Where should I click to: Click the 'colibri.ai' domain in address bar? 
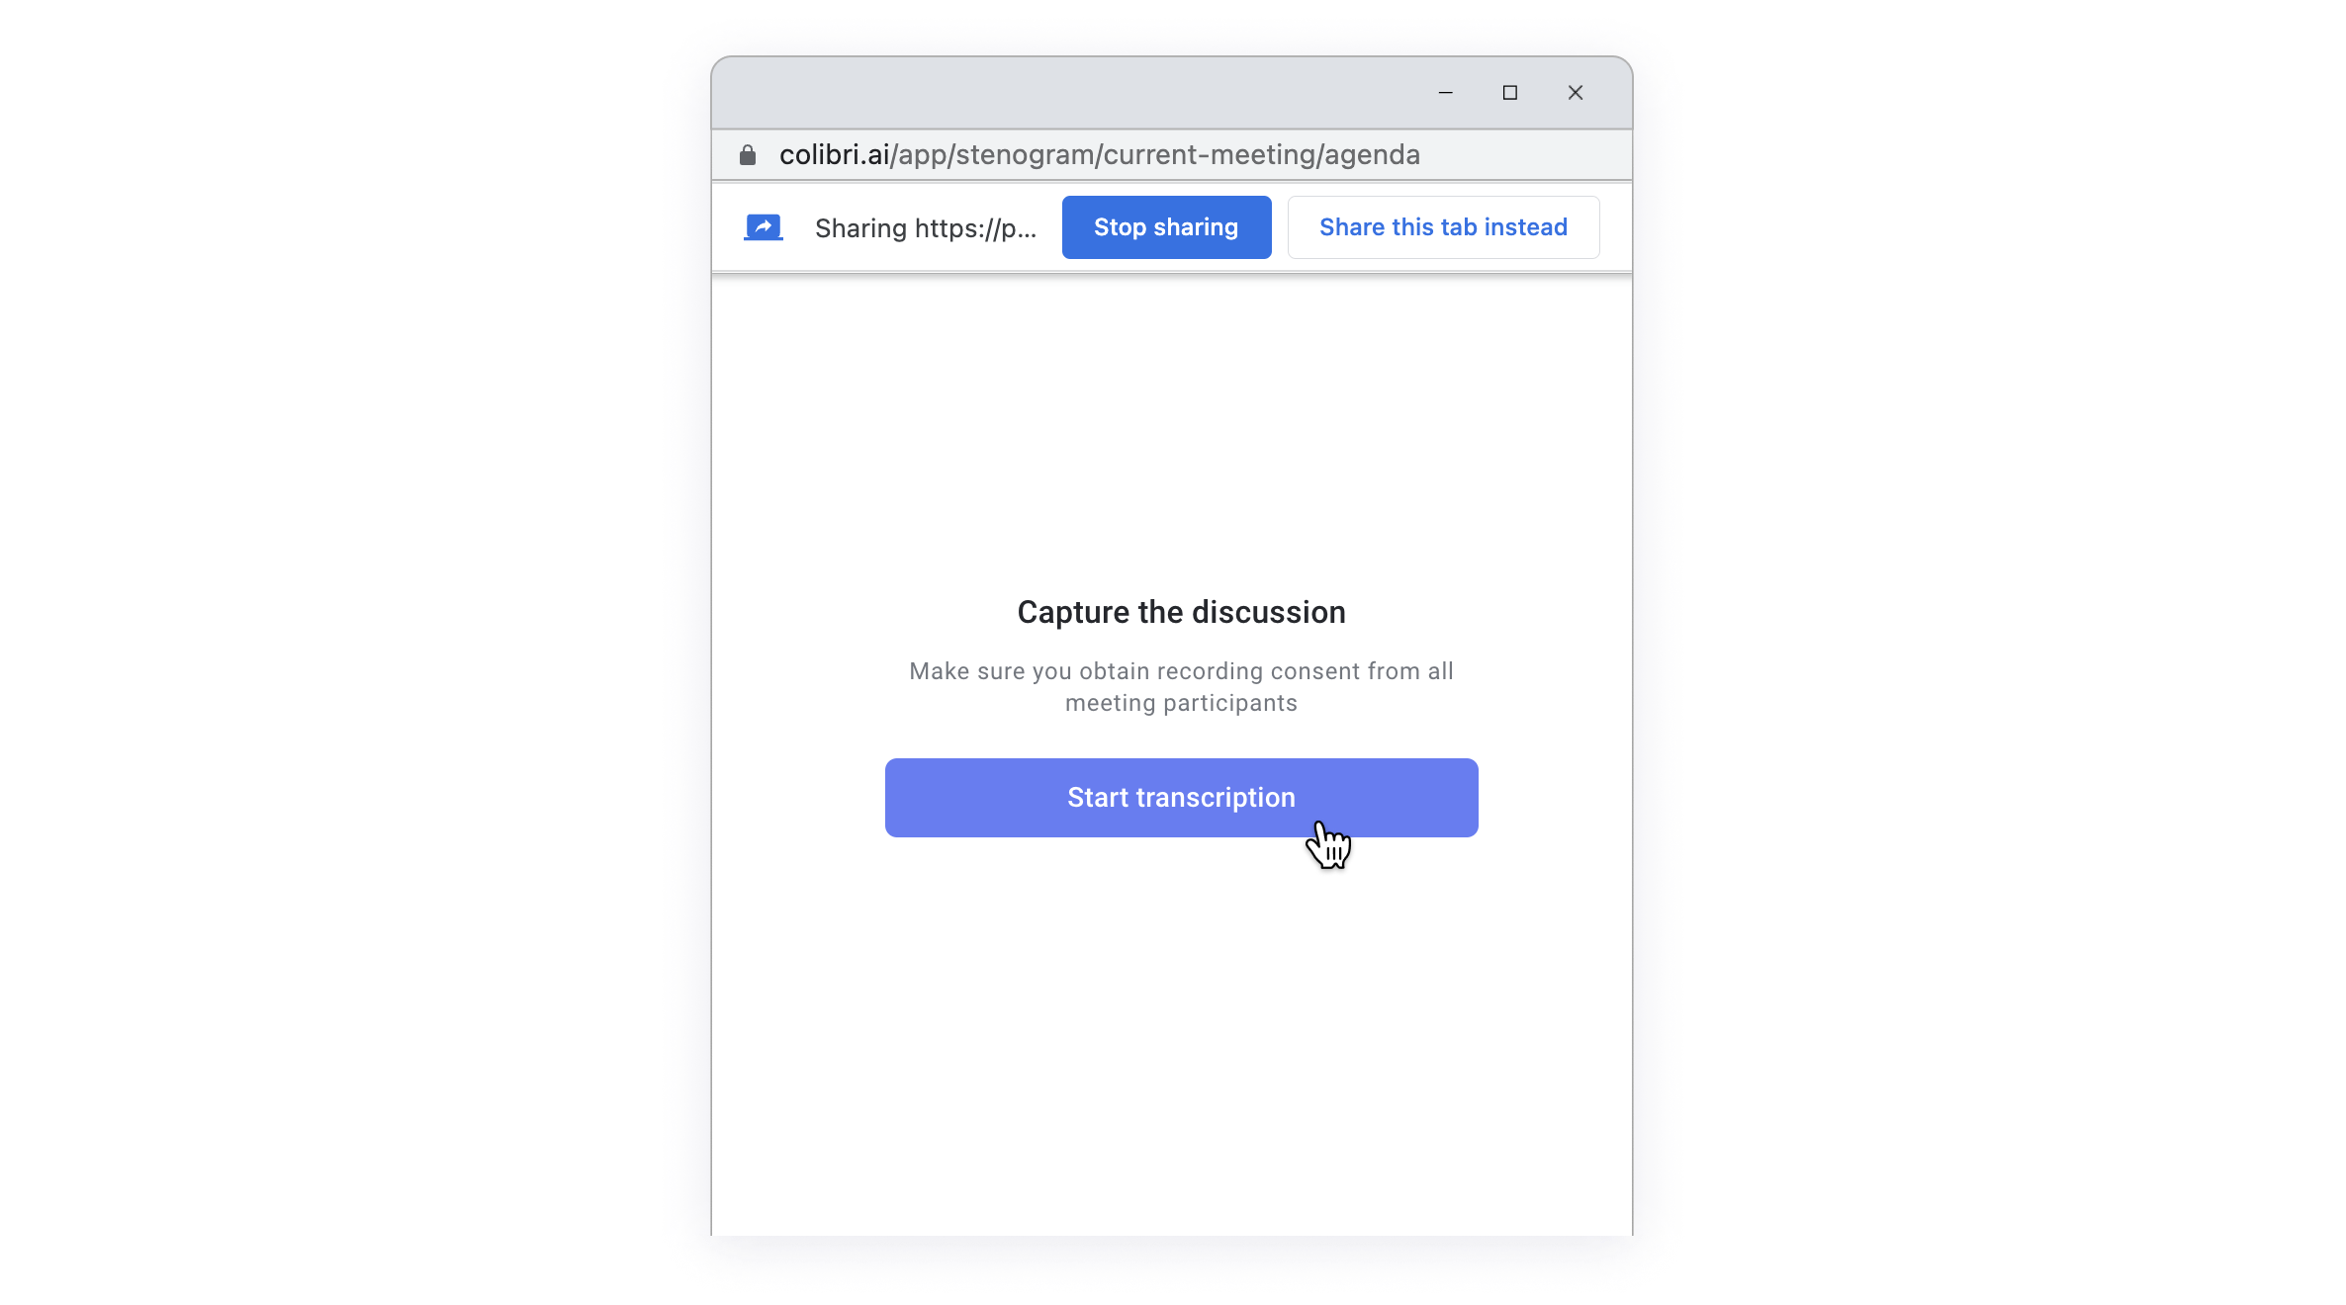click(x=834, y=155)
